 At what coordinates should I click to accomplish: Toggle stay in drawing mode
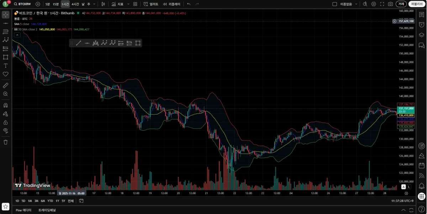pyautogui.click(x=5, y=114)
